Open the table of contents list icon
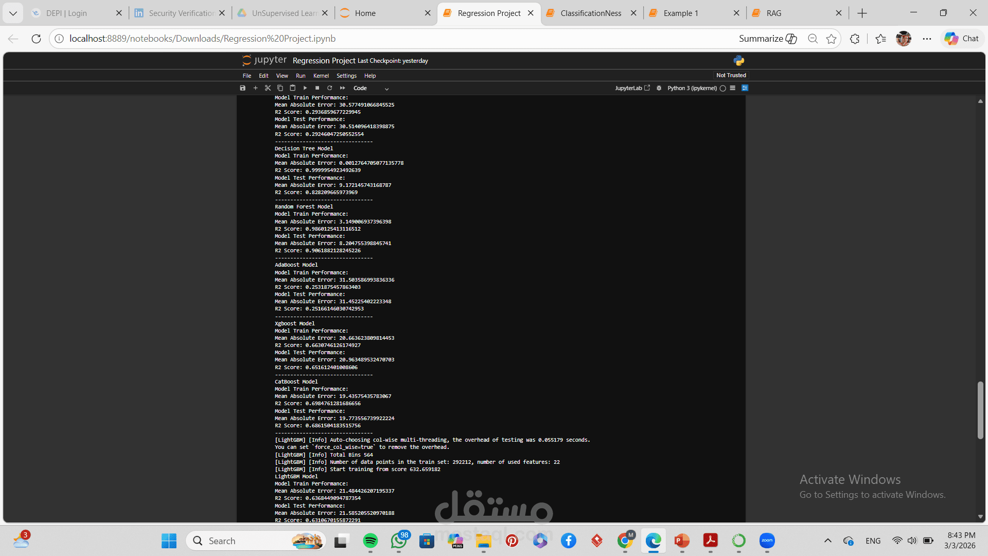Viewport: 988px width, 556px height. point(733,88)
